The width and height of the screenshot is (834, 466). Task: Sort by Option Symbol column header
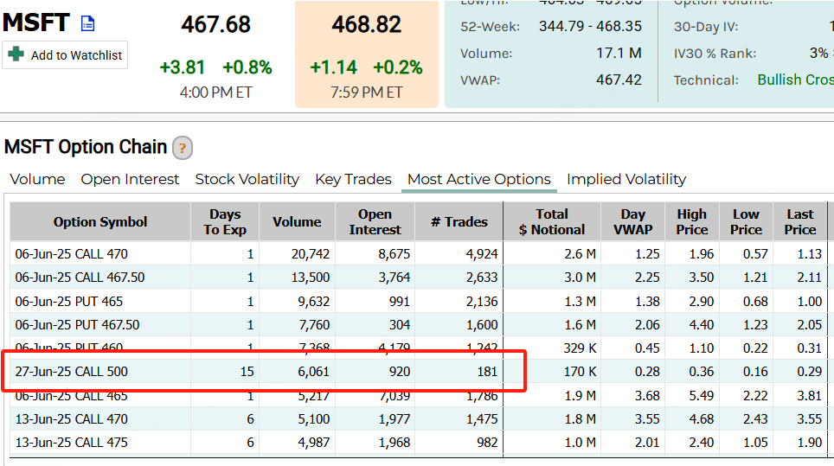coord(100,221)
